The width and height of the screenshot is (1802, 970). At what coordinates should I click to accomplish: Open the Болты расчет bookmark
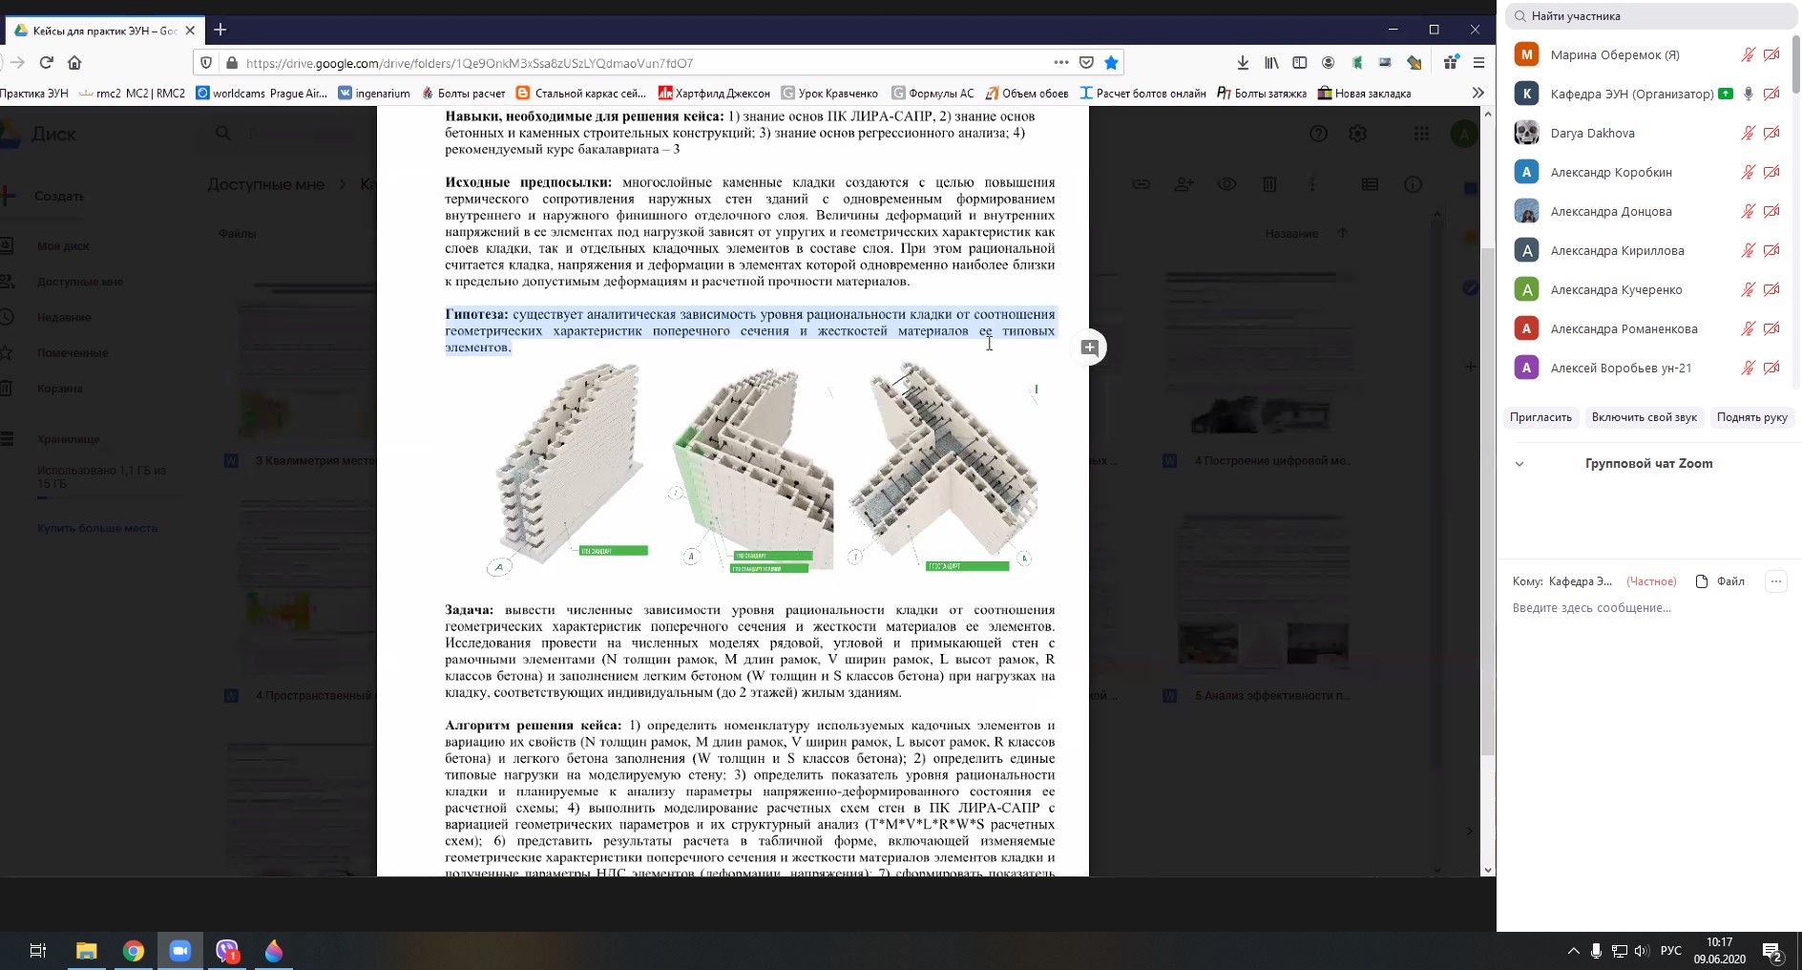coord(463,94)
